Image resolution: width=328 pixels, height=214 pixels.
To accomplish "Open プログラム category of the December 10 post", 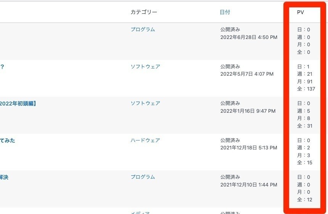I will click(x=143, y=177).
